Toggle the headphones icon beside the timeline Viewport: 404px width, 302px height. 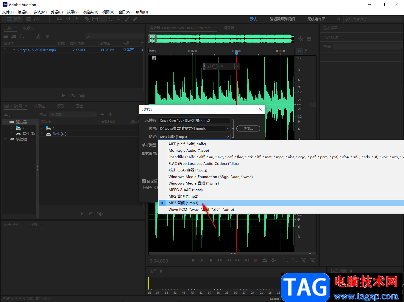pos(300,51)
